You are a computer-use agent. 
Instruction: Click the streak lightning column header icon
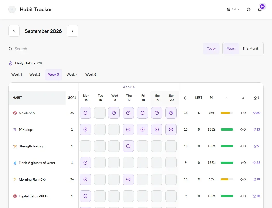[243, 98]
